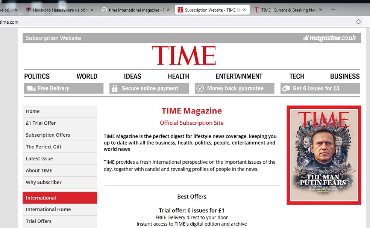
Task: Click the price tag icon for 6 issues
Action: (x=286, y=89)
